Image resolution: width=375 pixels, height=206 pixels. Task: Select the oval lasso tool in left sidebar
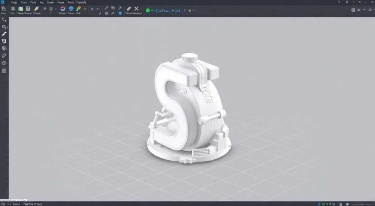pyautogui.click(x=4, y=56)
